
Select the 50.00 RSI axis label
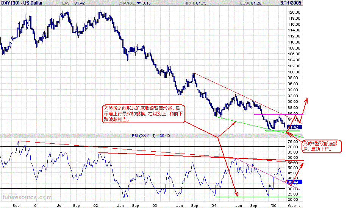tap(293, 168)
